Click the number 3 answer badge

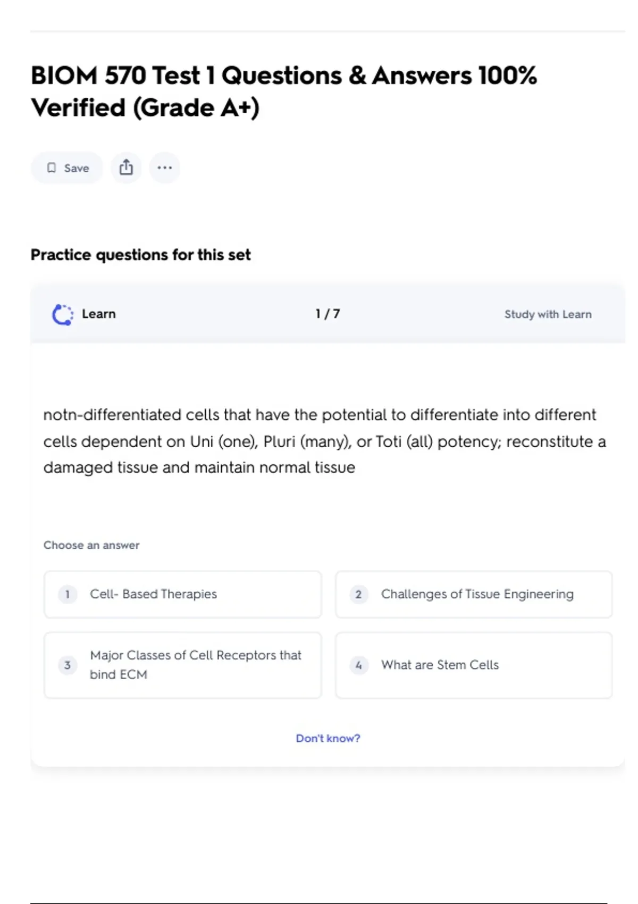point(68,665)
